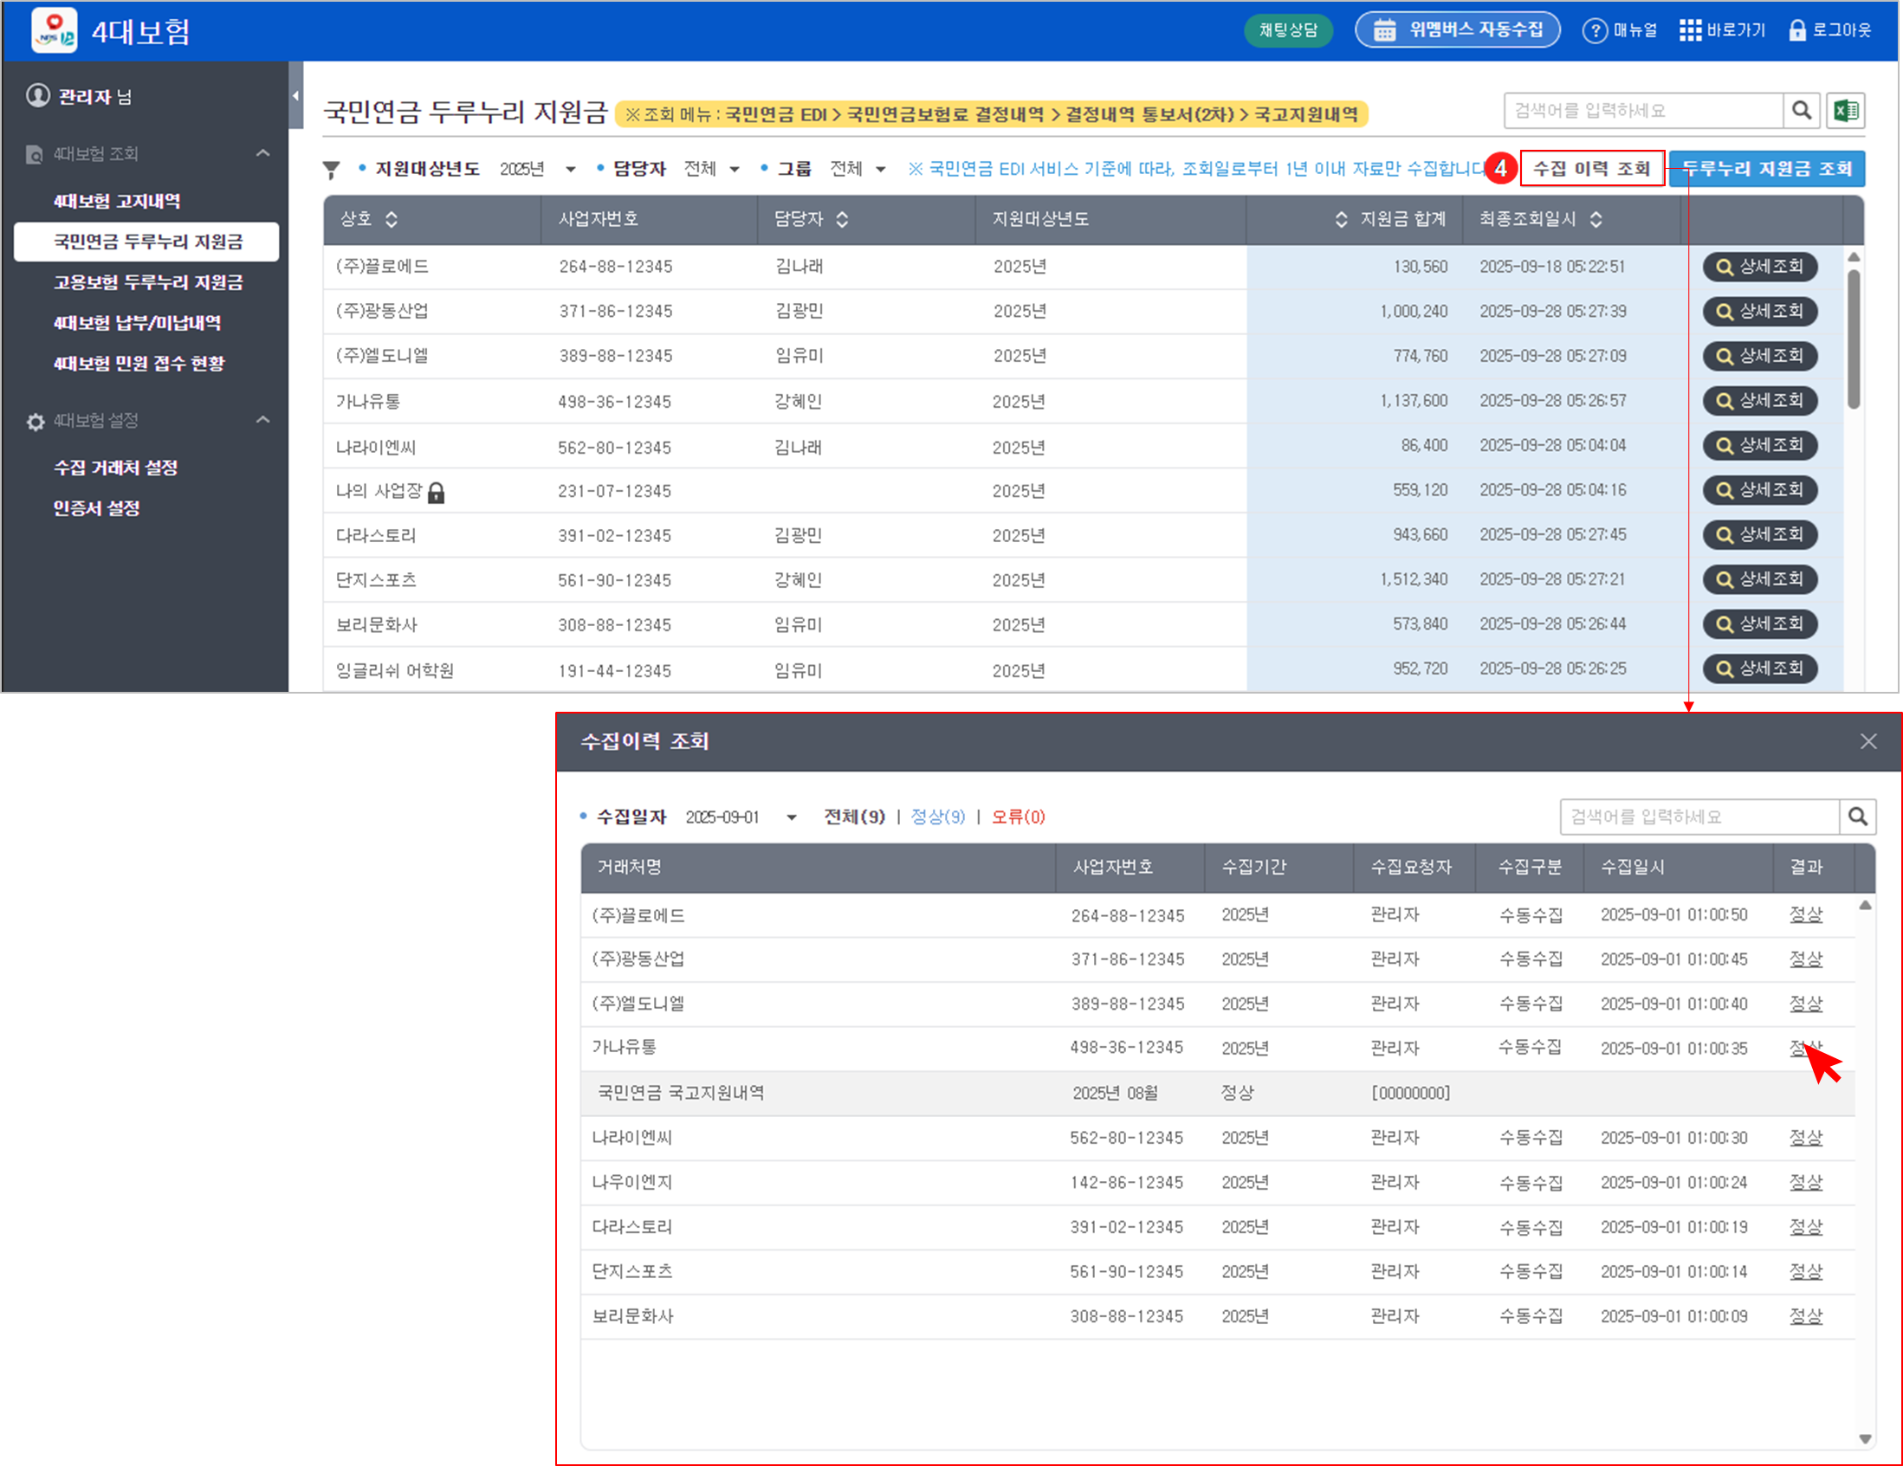Sort by 최종조회일시 column arrows
The width and height of the screenshot is (1903, 1466).
click(1596, 219)
